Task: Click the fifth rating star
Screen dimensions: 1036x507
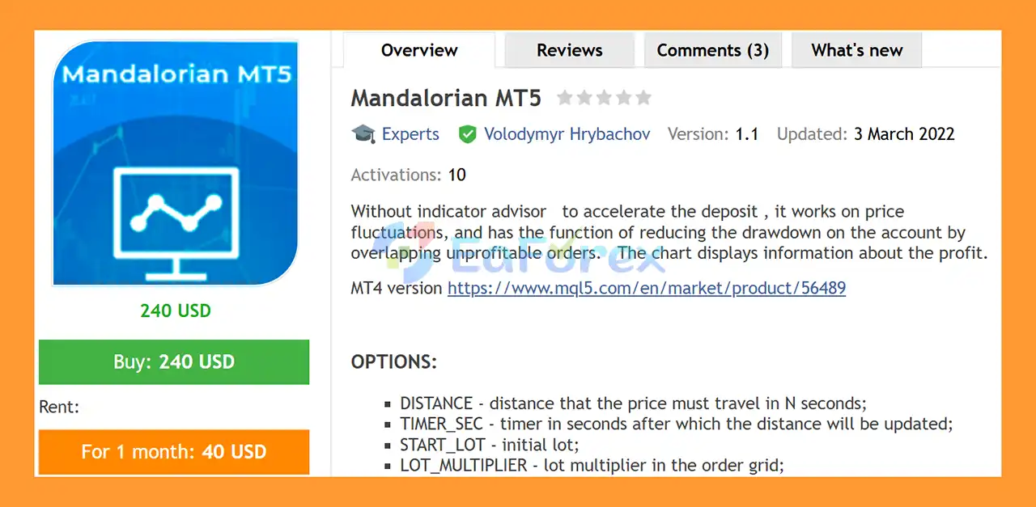Action: point(643,98)
